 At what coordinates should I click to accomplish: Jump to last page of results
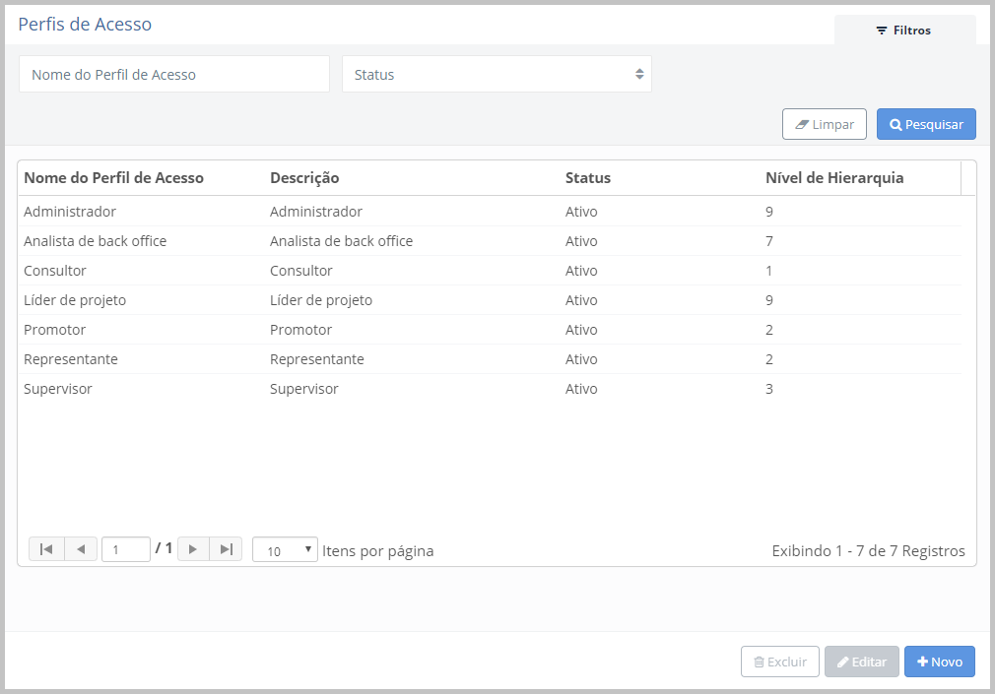click(x=226, y=549)
